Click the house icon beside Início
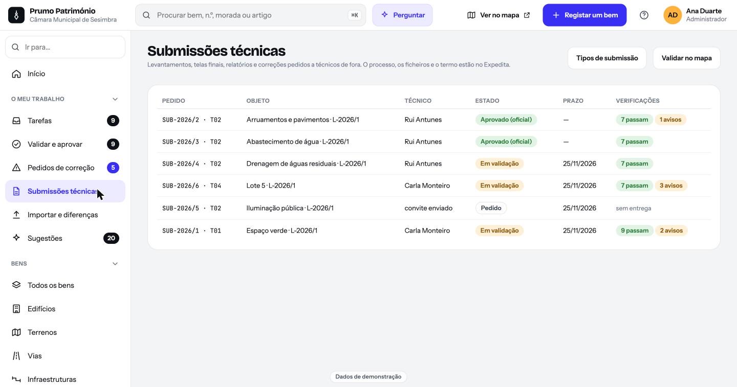 click(x=16, y=74)
